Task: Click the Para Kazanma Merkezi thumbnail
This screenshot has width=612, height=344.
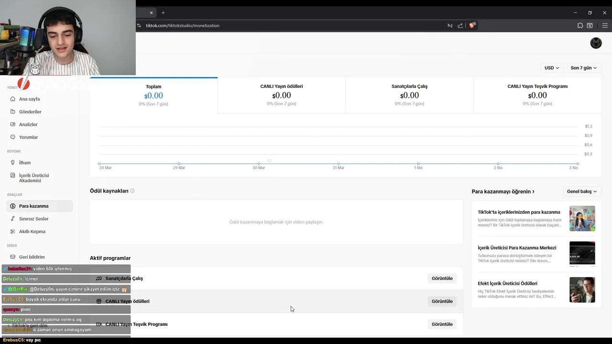Action: (582, 254)
